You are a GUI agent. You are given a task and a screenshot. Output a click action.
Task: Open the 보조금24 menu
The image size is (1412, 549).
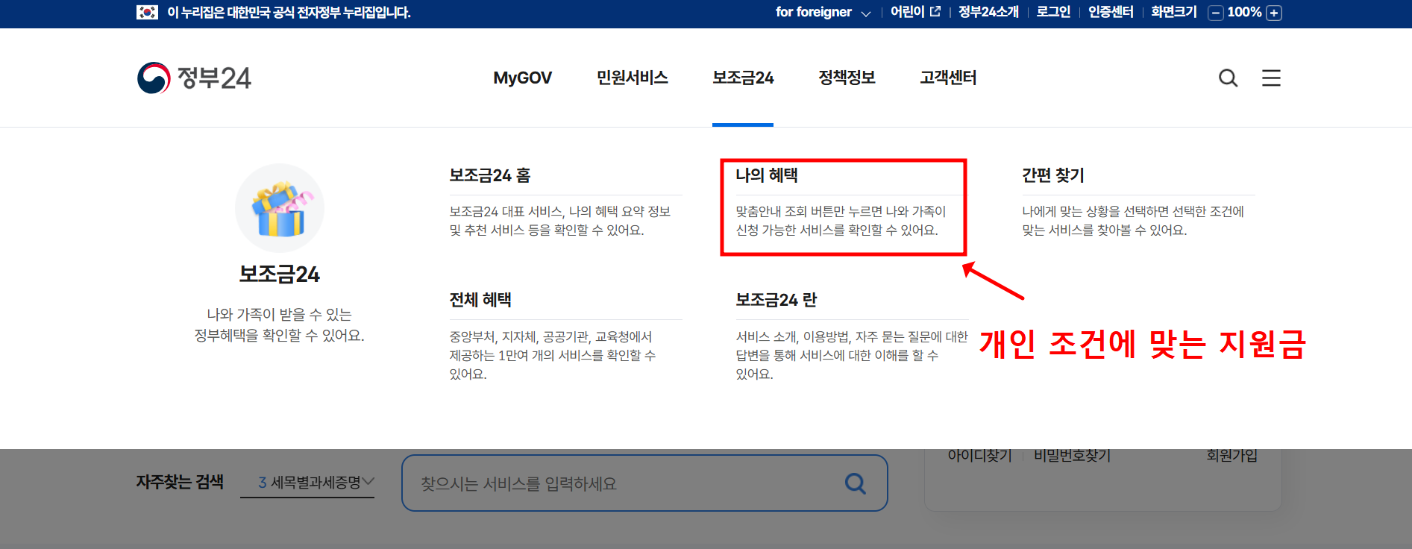(x=743, y=78)
